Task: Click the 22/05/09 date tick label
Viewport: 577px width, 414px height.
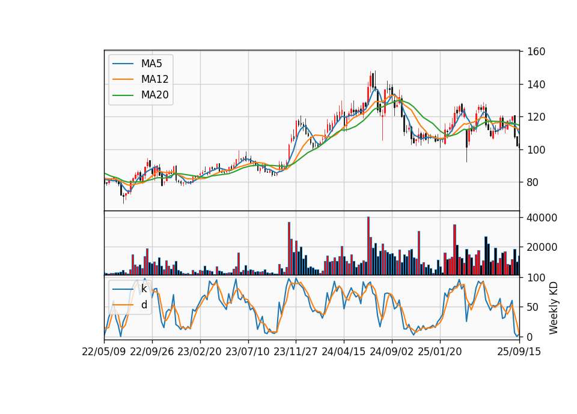Action: [104, 352]
